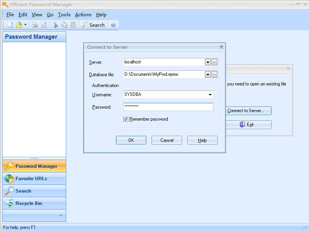Image resolution: width=310 pixels, height=232 pixels.
Task: Click Connect to Server button in background dialog
Action: coord(248,111)
